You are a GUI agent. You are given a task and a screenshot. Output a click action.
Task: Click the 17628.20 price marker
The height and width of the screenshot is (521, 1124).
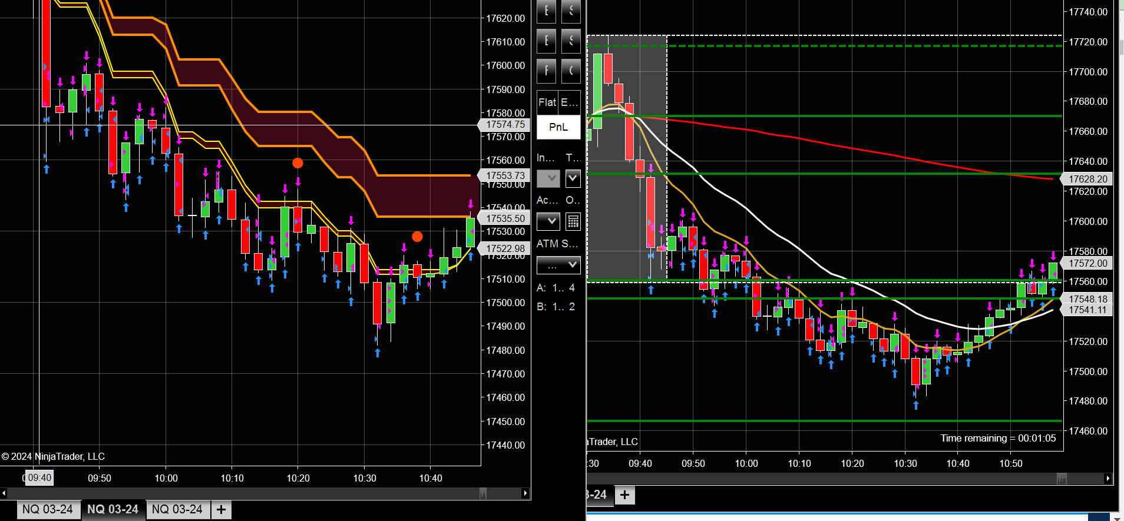(1087, 179)
